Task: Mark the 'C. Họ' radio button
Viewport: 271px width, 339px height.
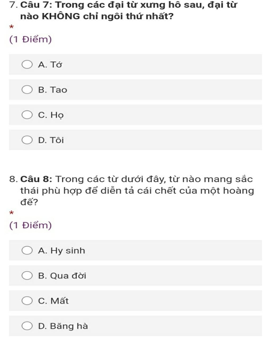Action: 27,115
